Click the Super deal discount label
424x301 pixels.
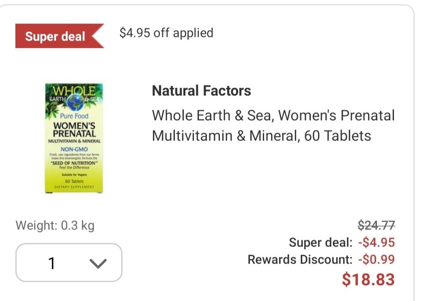click(x=321, y=243)
